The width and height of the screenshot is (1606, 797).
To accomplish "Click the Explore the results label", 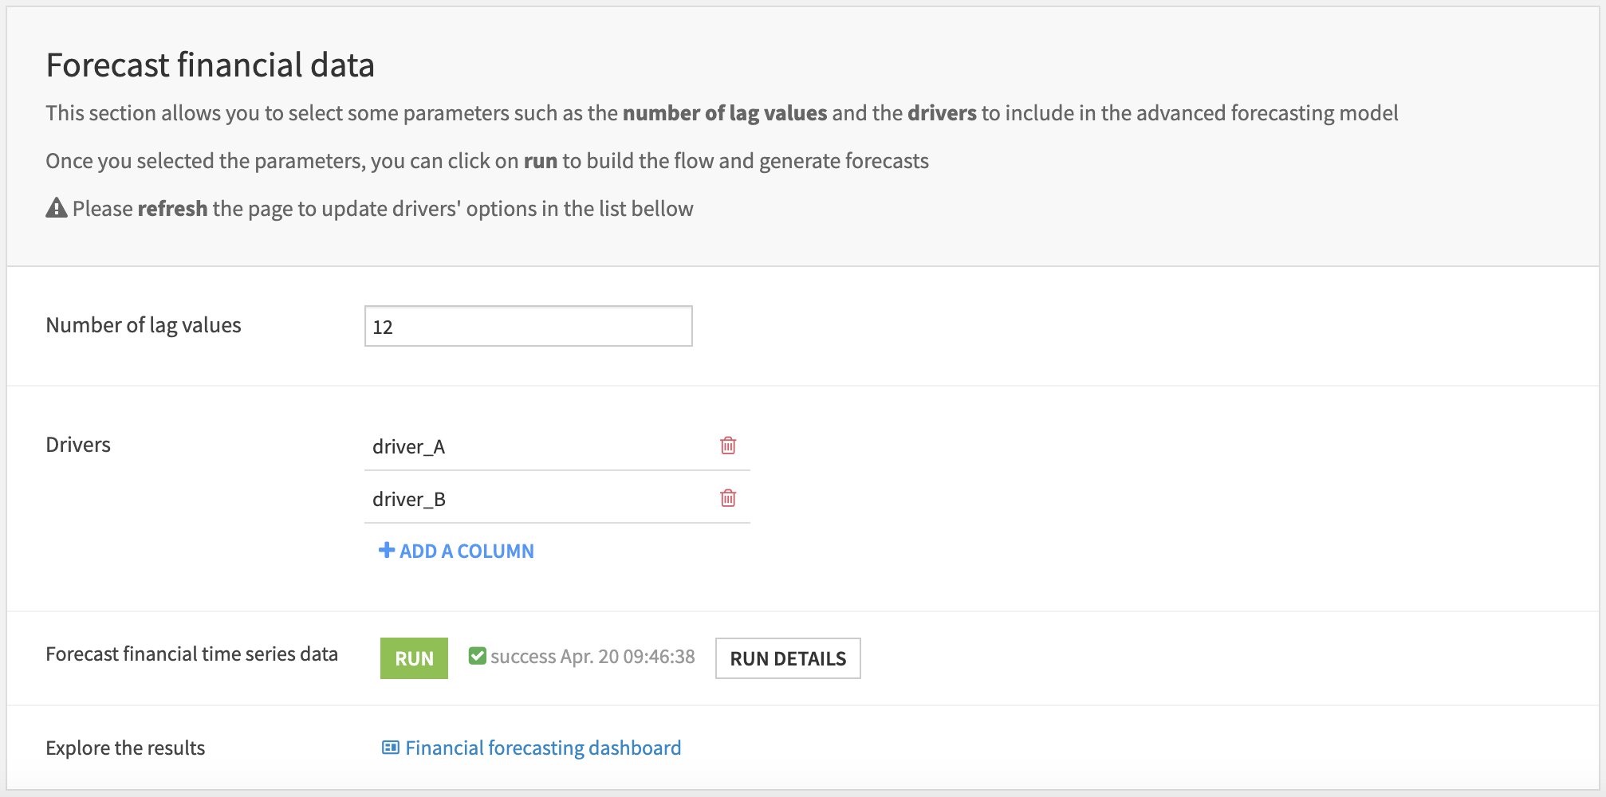I will coord(125,748).
